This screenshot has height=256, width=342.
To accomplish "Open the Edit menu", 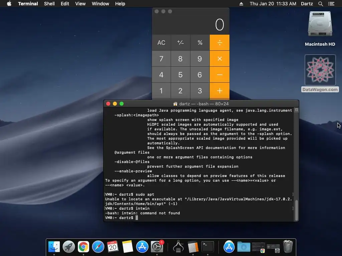I will [65, 4].
